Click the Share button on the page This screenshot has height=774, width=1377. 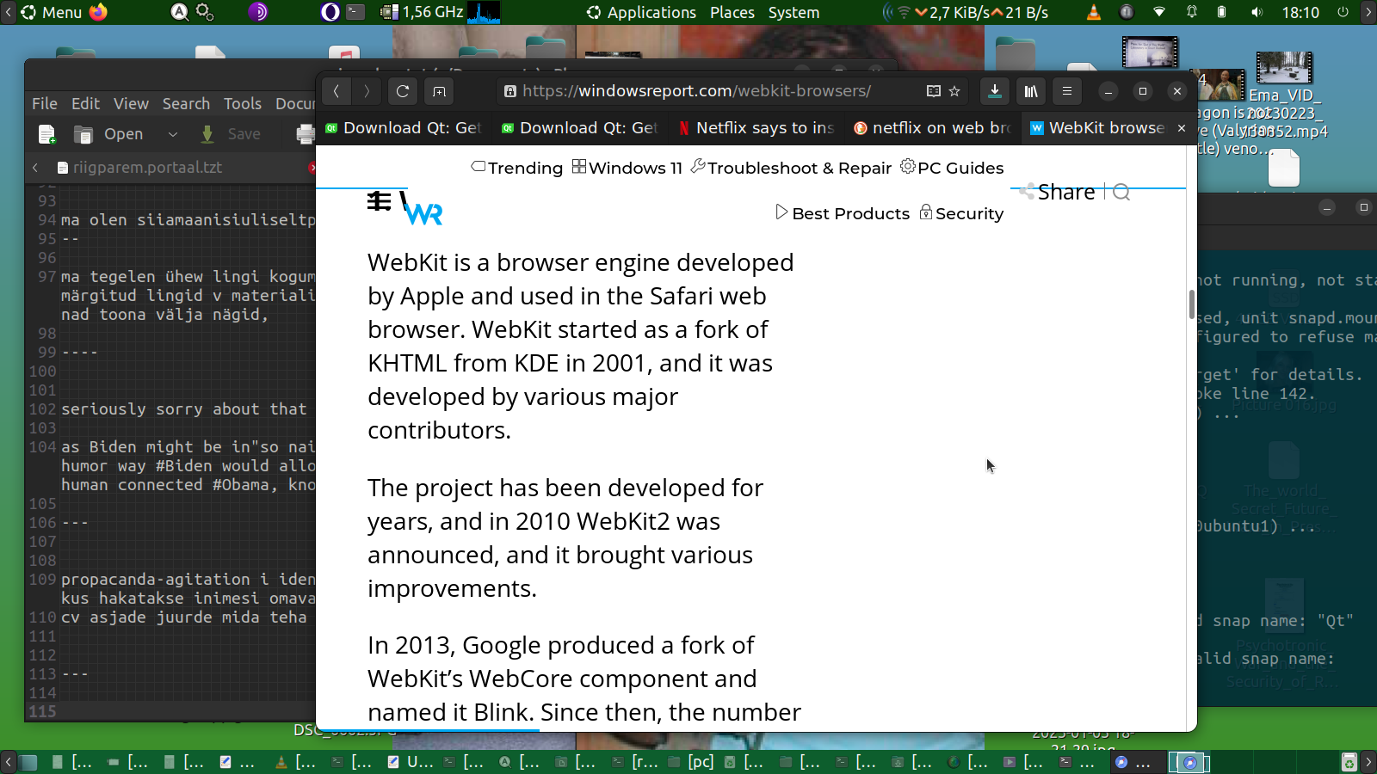point(1058,192)
